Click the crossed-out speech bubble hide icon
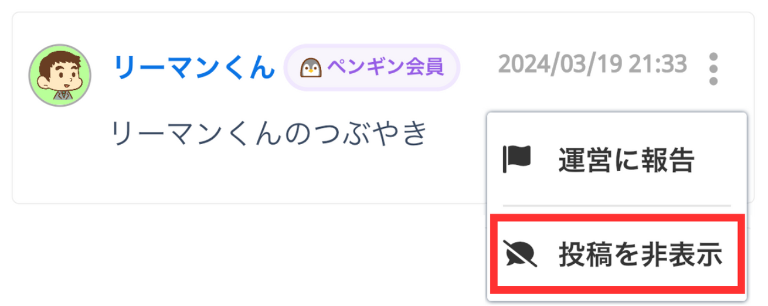768x306 pixels. pyautogui.click(x=518, y=254)
